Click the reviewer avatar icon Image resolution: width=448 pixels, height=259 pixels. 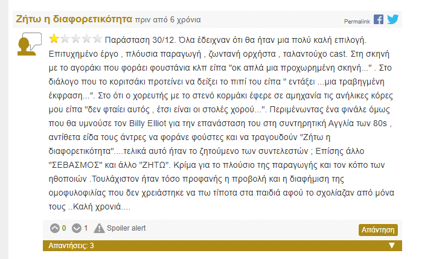[x=30, y=43]
